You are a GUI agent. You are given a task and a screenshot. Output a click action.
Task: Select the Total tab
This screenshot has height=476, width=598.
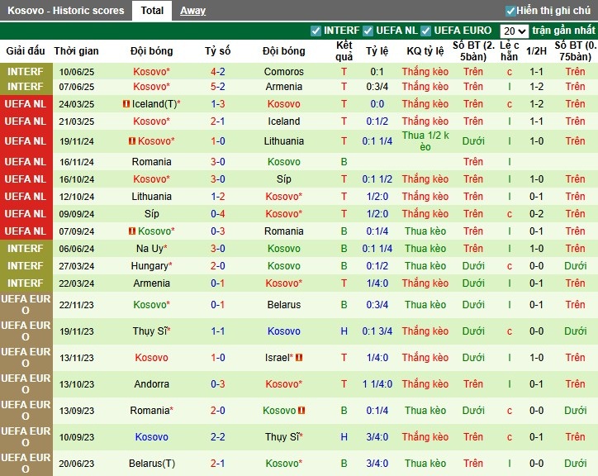[x=152, y=11]
